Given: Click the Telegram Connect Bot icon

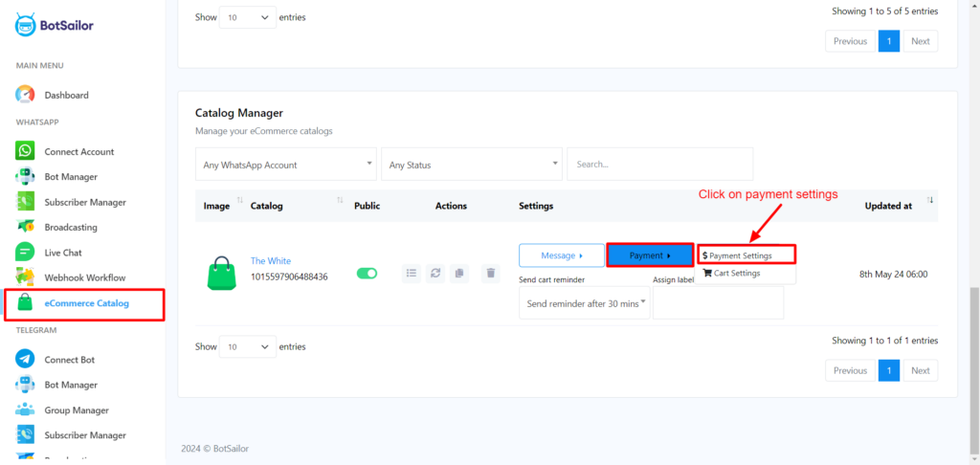Looking at the screenshot, I should (x=25, y=360).
